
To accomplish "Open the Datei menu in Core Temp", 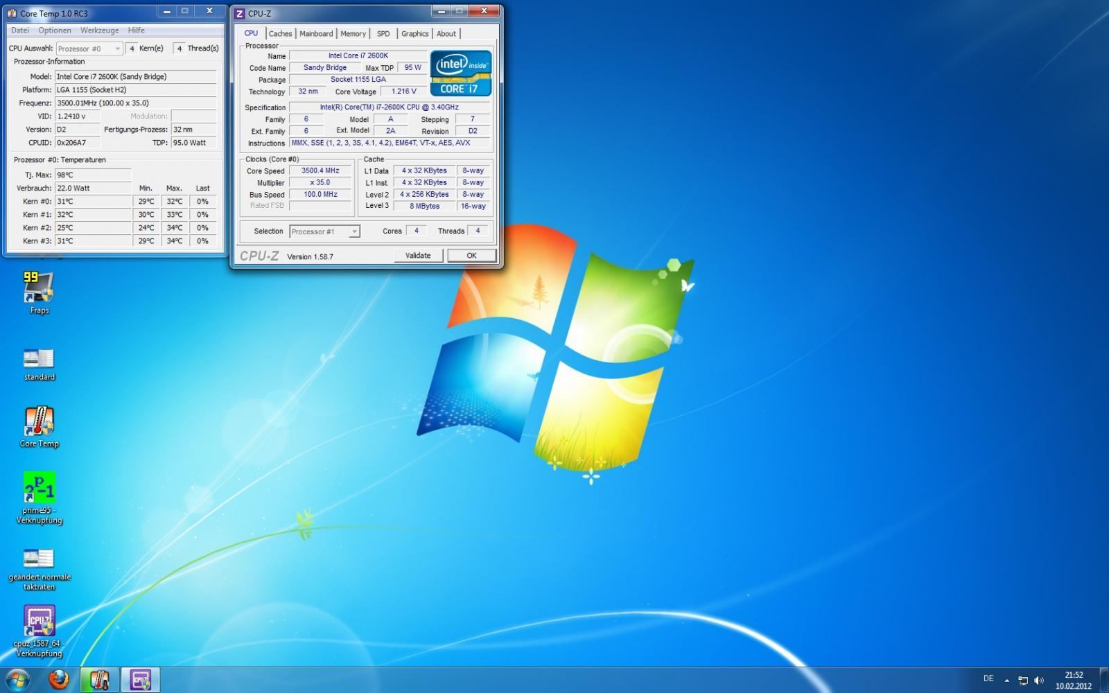I will pos(20,30).
